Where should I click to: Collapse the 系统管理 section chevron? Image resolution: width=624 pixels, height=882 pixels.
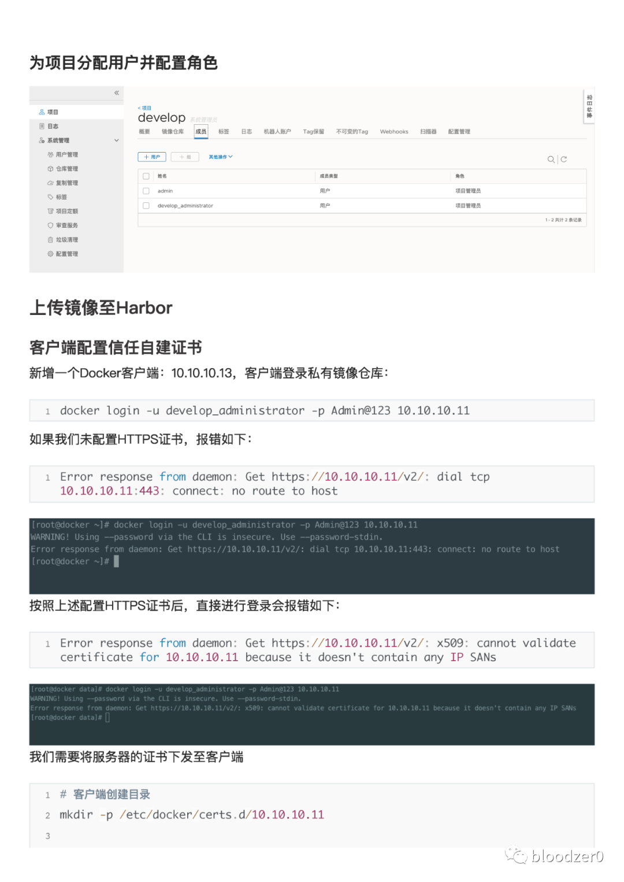click(117, 140)
